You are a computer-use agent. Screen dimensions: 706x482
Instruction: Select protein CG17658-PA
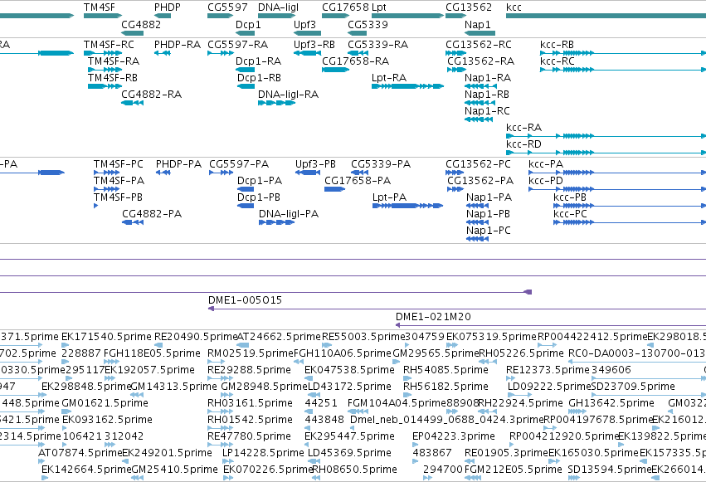[335, 189]
